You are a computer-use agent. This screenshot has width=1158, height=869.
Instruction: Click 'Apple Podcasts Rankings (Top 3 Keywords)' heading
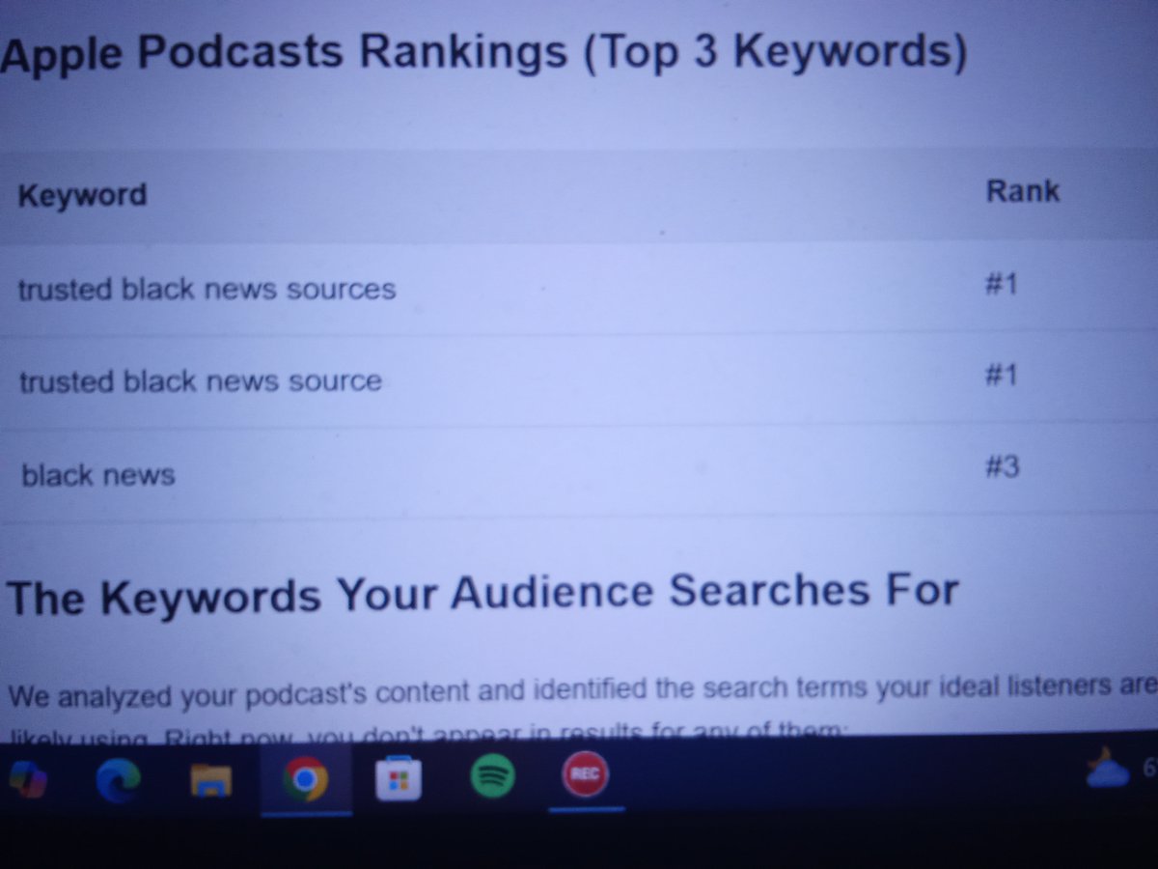click(x=483, y=54)
